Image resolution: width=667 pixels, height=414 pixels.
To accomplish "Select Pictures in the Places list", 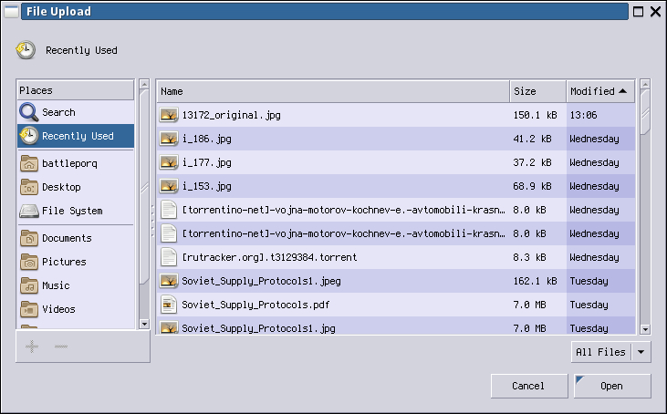I will click(x=76, y=262).
